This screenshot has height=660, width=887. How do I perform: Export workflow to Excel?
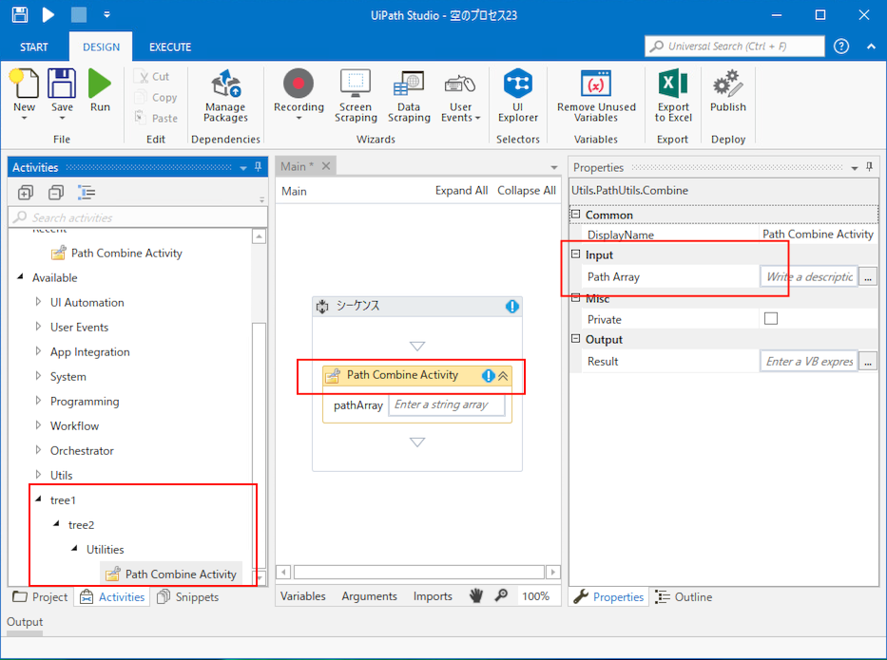672,96
